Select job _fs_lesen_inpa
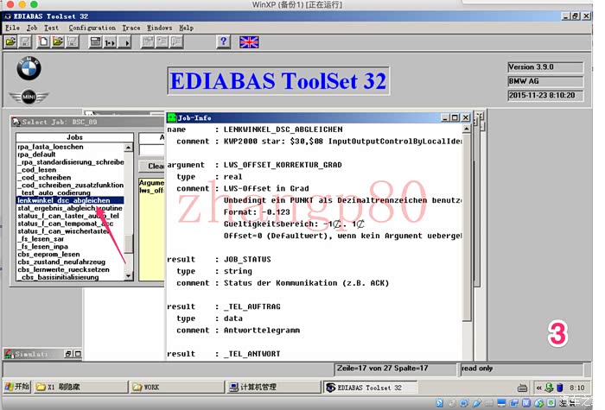Image resolution: width=605 pixels, height=410 pixels. (43, 247)
